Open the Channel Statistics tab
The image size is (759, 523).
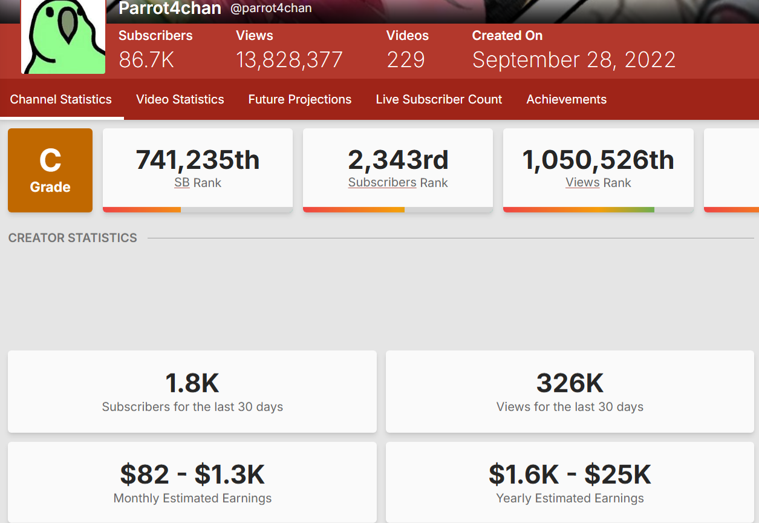click(61, 99)
